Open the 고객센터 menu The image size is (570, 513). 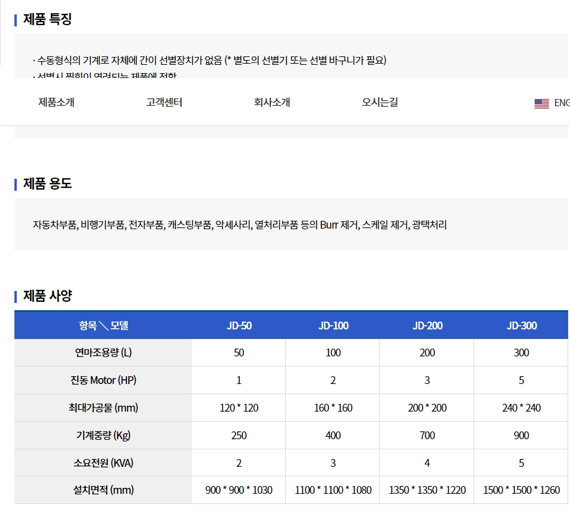pyautogui.click(x=164, y=102)
